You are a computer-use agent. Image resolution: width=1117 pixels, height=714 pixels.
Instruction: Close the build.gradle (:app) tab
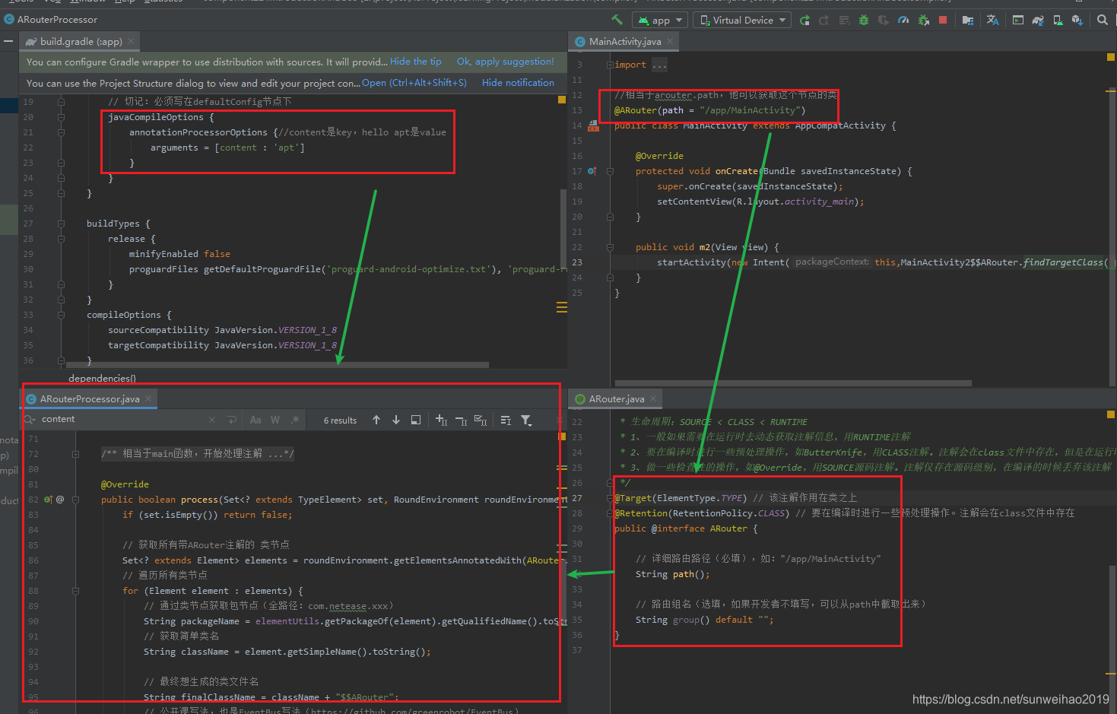coord(131,42)
